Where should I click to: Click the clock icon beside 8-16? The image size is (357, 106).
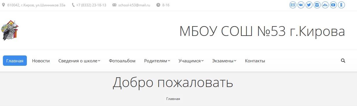click(x=158, y=5)
